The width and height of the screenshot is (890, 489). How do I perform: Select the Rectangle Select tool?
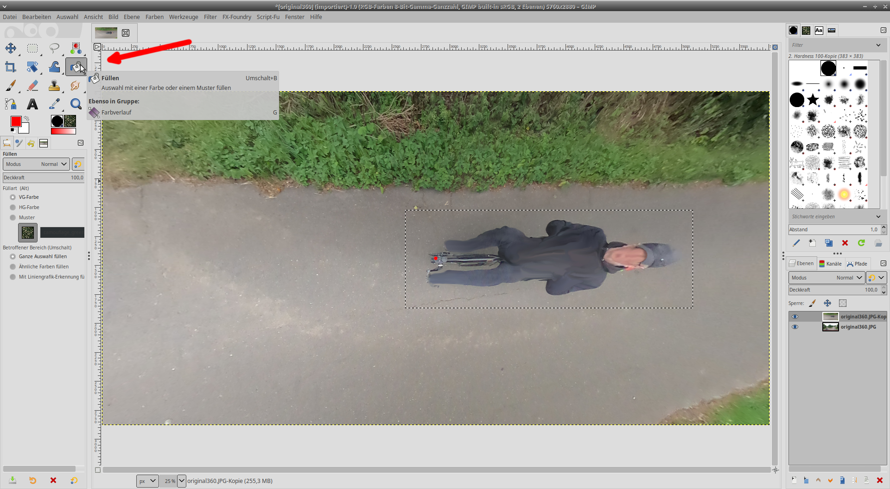[32, 48]
